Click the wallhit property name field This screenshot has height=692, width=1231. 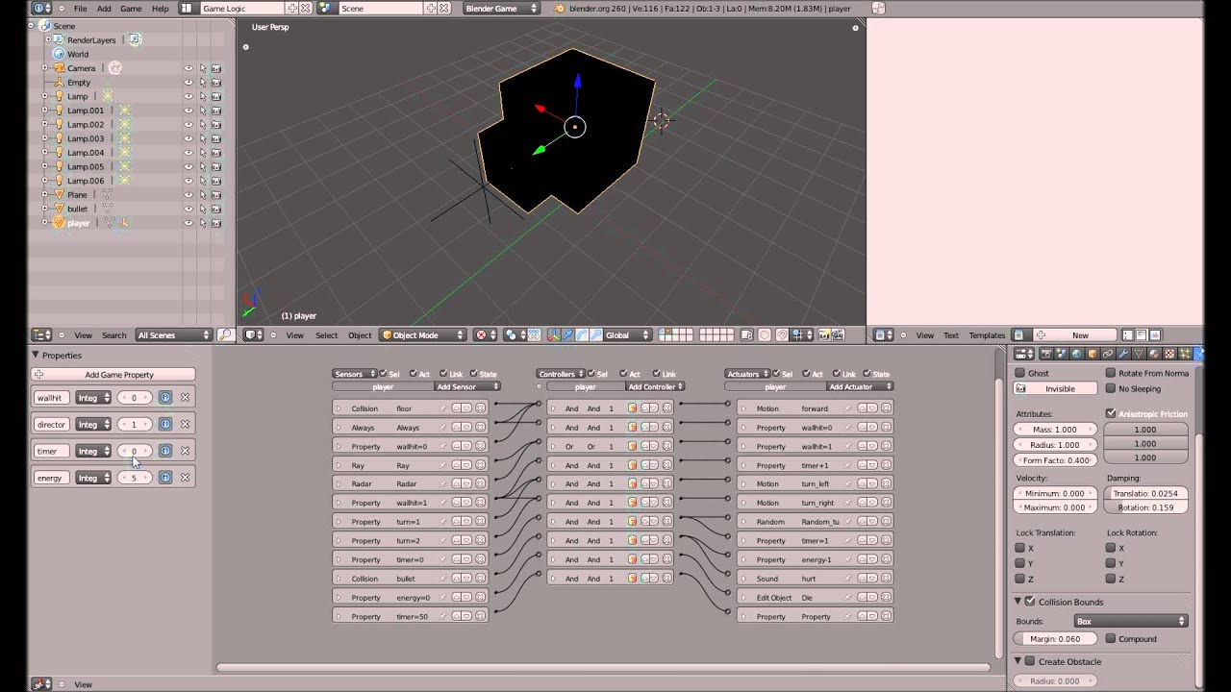[51, 398]
